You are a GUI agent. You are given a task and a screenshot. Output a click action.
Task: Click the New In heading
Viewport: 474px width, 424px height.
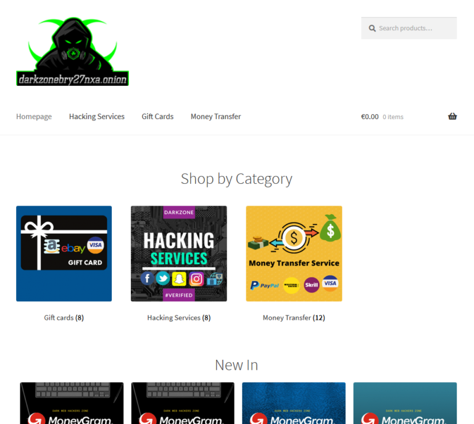236,365
